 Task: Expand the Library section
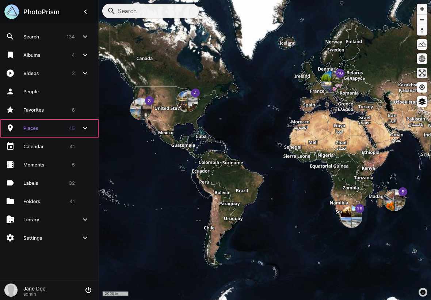[x=85, y=220]
